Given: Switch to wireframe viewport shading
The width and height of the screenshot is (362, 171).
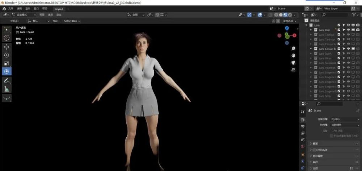Looking at the screenshot, I should (276, 15).
